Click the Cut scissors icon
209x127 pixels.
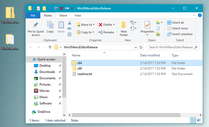click(69, 23)
